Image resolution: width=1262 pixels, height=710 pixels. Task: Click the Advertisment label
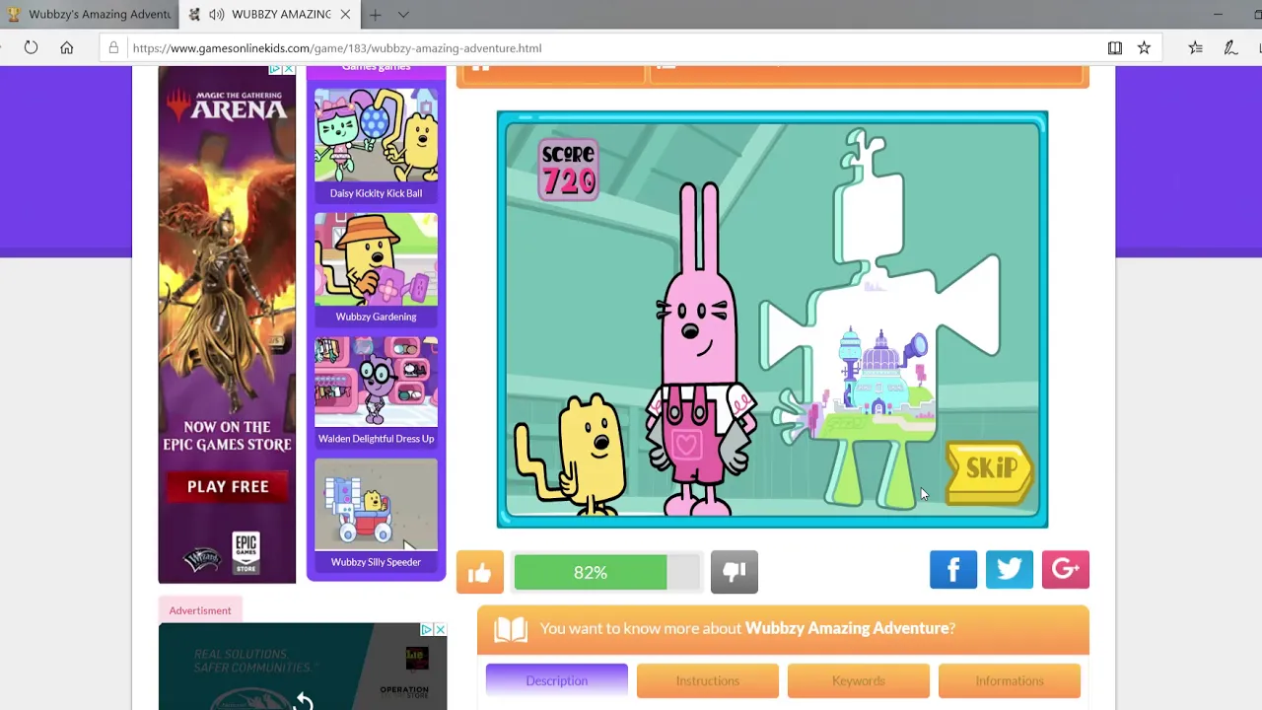pyautogui.click(x=200, y=610)
